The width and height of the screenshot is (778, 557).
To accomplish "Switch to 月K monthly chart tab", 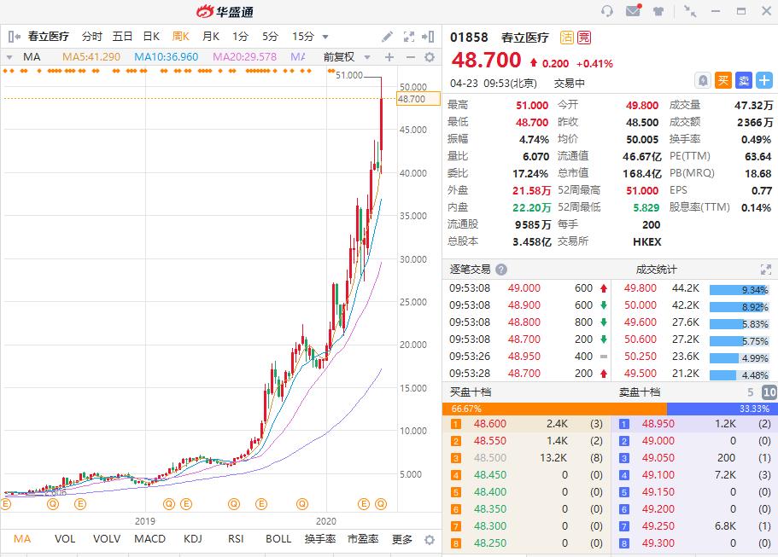I will pyautogui.click(x=210, y=36).
